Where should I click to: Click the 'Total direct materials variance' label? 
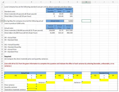tap(15, 89)
